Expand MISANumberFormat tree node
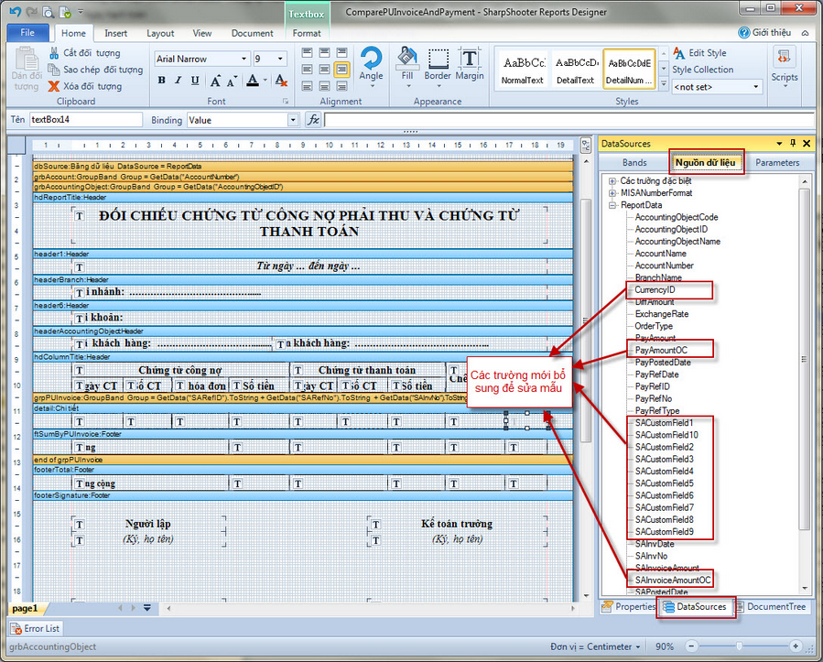Viewport: 823px width, 662px height. coord(612,193)
